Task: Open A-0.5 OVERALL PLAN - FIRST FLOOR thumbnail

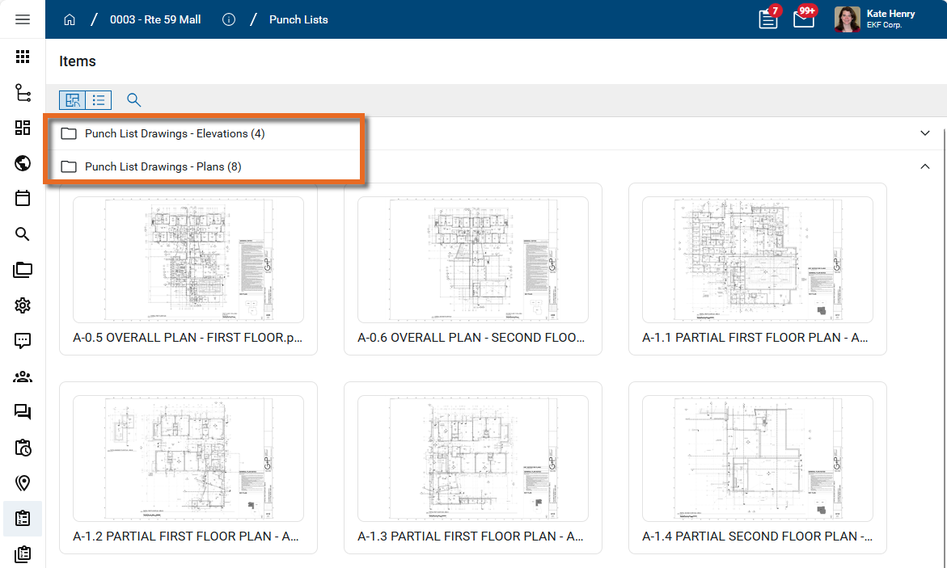Action: pos(188,260)
